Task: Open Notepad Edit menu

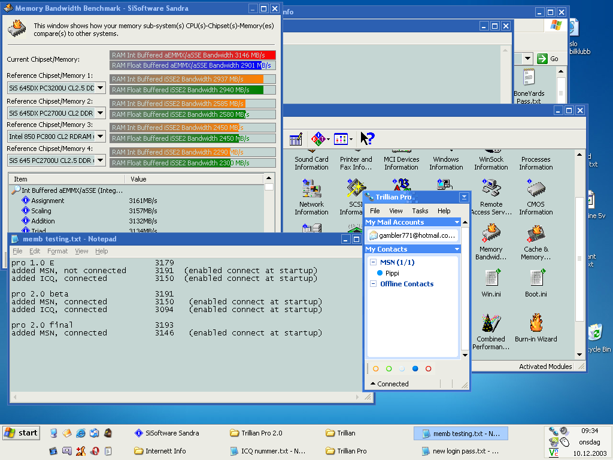Action: [35, 251]
